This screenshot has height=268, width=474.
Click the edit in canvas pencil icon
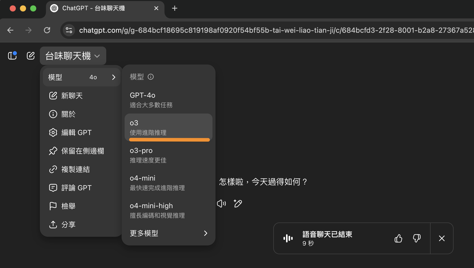(x=238, y=204)
